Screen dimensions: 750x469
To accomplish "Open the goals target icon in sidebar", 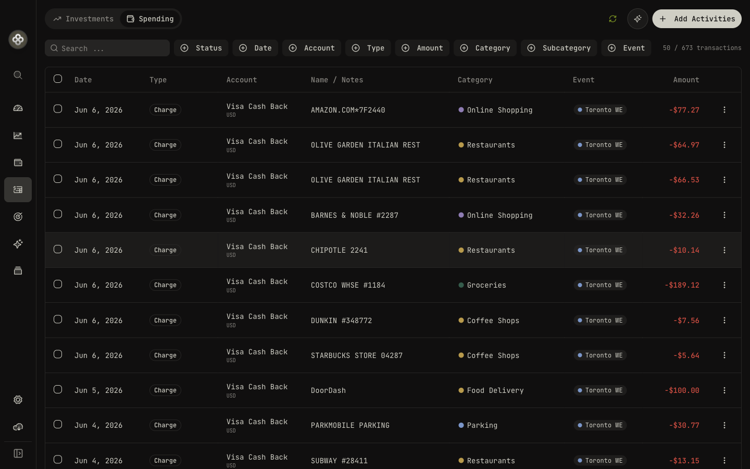I will (18, 217).
